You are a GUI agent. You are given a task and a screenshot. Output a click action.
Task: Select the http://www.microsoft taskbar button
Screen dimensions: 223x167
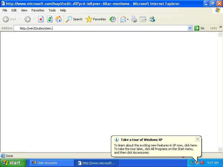[x=96, y=163]
